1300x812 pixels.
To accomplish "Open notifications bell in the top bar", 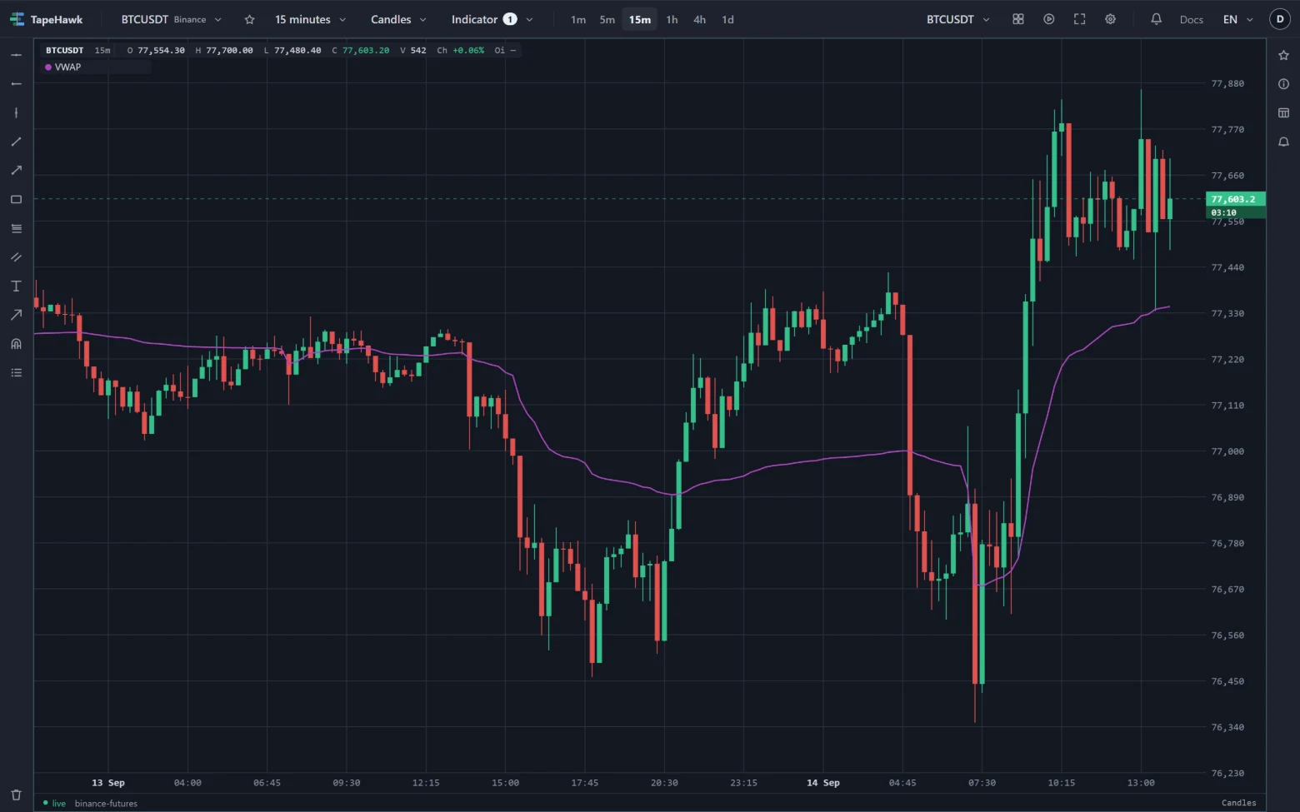I will point(1157,19).
